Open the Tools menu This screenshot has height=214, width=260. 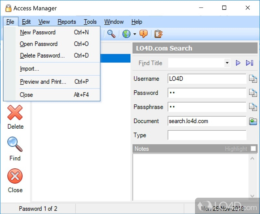coord(90,21)
